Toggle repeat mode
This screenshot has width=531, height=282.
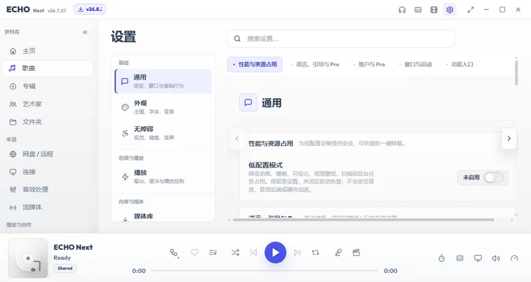(x=316, y=253)
